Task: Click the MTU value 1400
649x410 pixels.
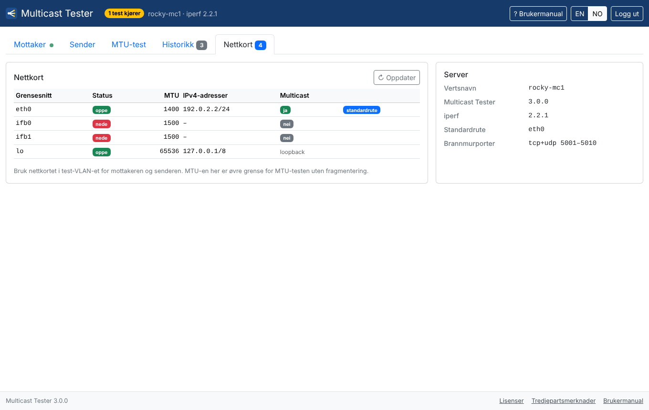Action: click(x=171, y=109)
